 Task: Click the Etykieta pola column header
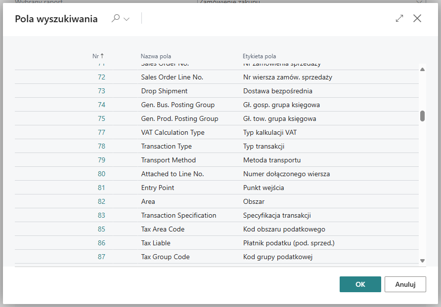(260, 56)
